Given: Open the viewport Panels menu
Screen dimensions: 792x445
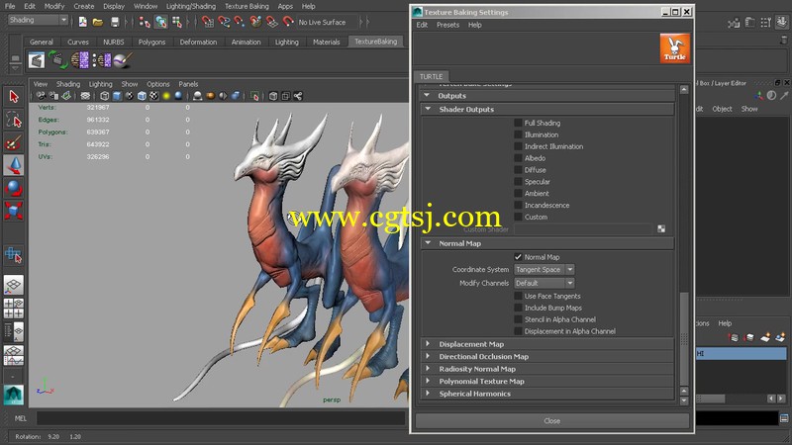Looking at the screenshot, I should [x=188, y=84].
